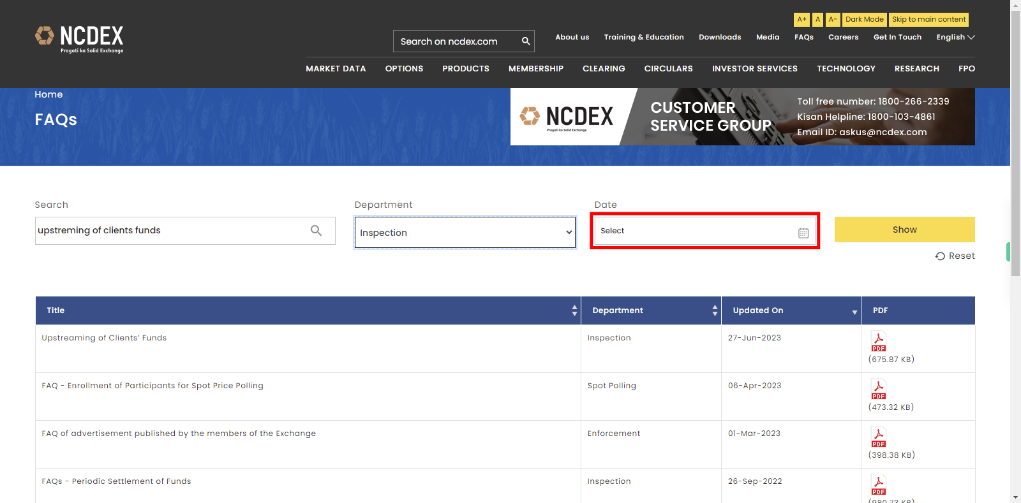Image resolution: width=1021 pixels, height=503 pixels.
Task: Reset font size with A button
Action: coord(817,20)
